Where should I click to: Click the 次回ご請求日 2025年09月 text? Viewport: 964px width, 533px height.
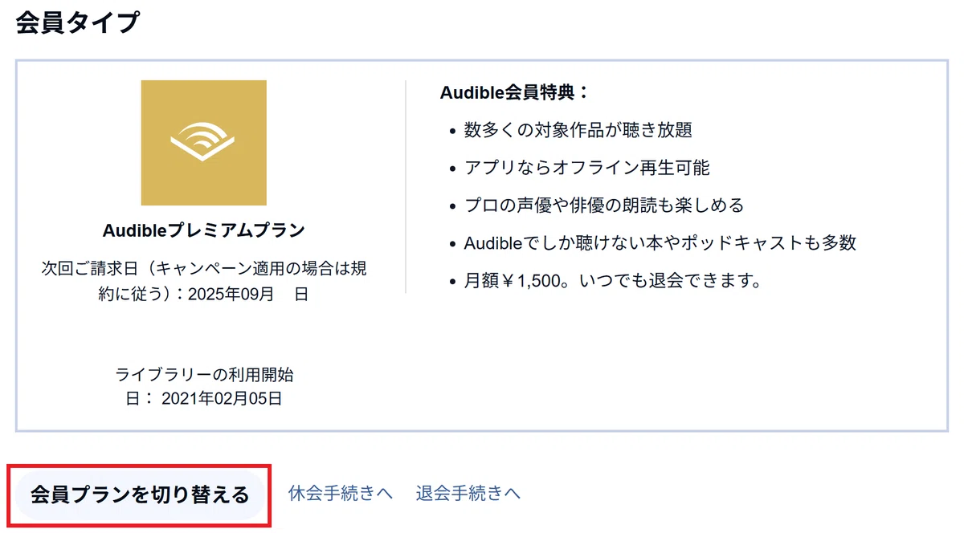(x=204, y=281)
